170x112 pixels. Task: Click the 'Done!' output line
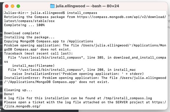coord(9,94)
